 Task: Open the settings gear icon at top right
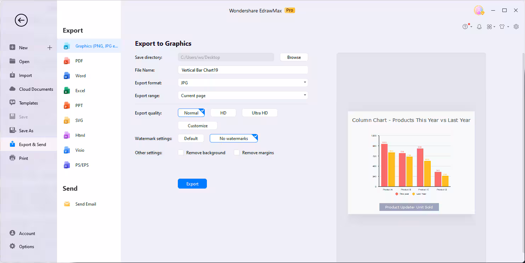516,27
